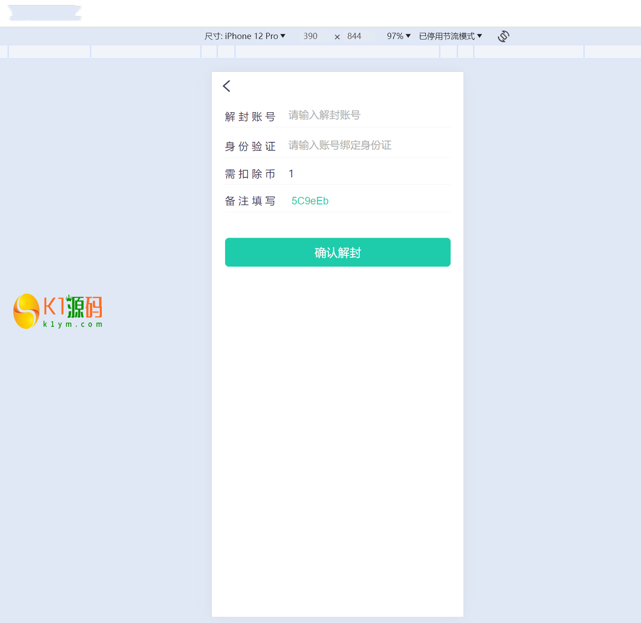Click the rotate screen orientation icon

click(503, 36)
